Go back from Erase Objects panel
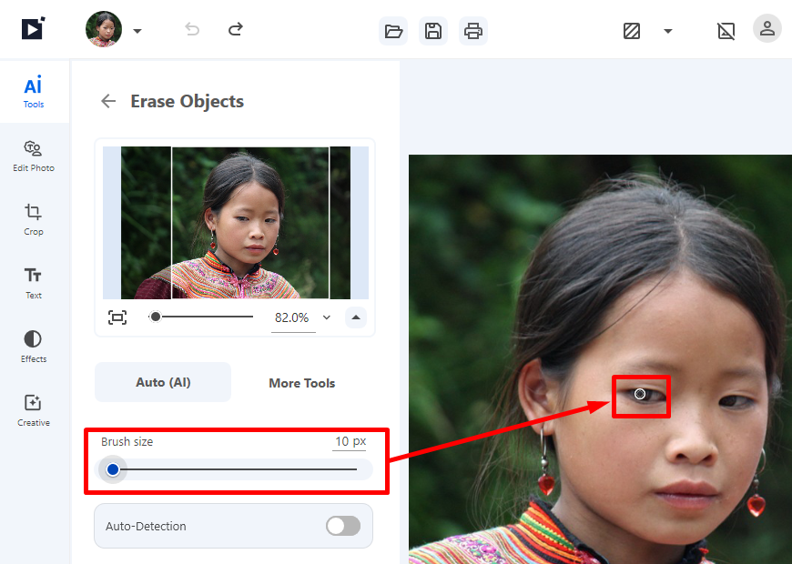 click(108, 101)
